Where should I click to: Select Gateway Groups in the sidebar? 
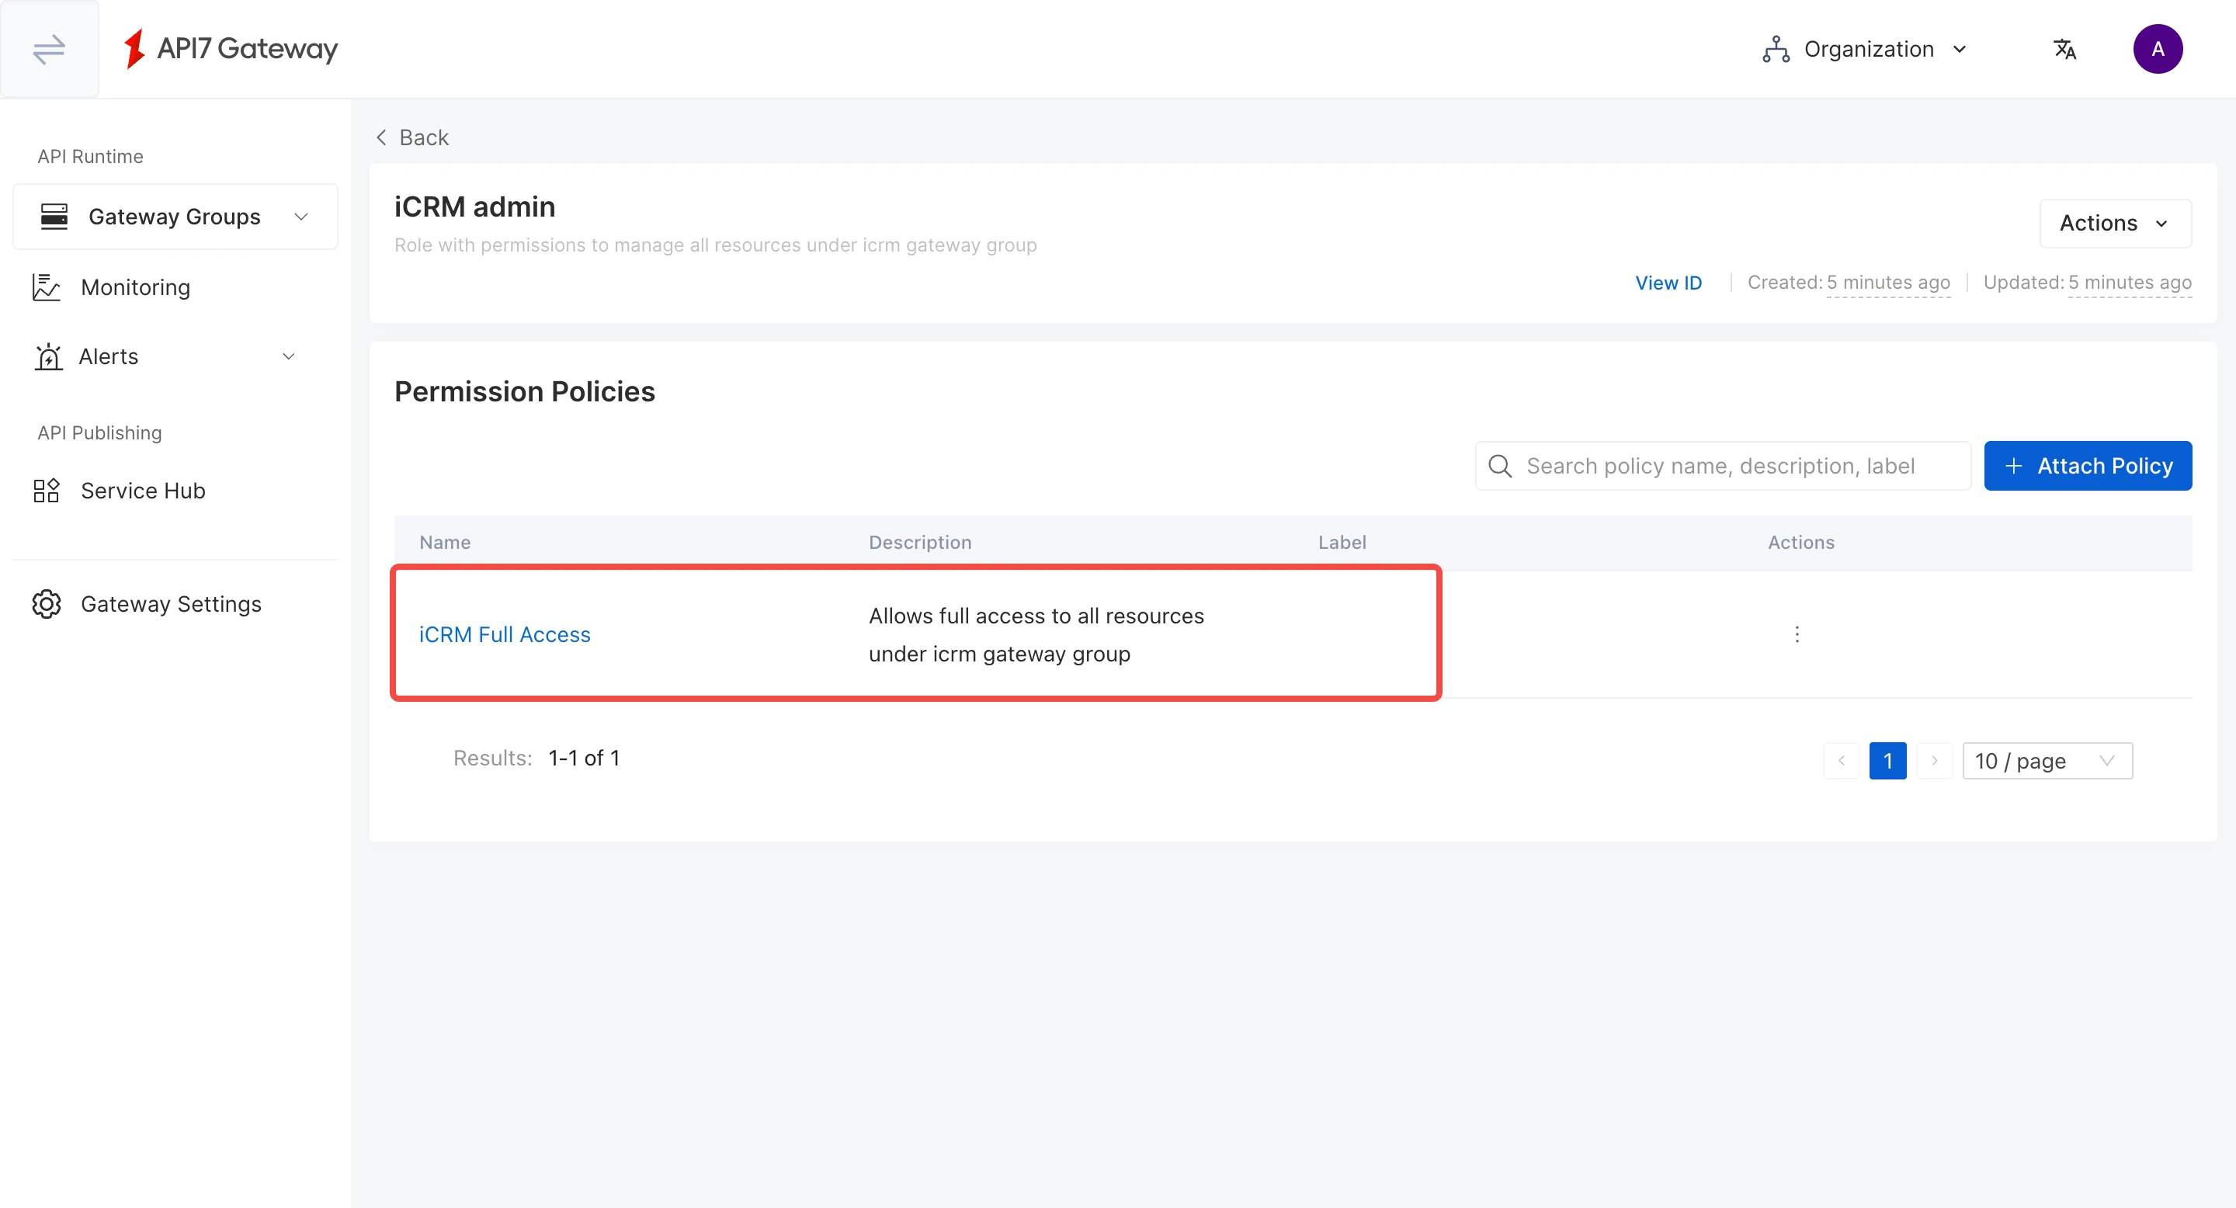[175, 216]
